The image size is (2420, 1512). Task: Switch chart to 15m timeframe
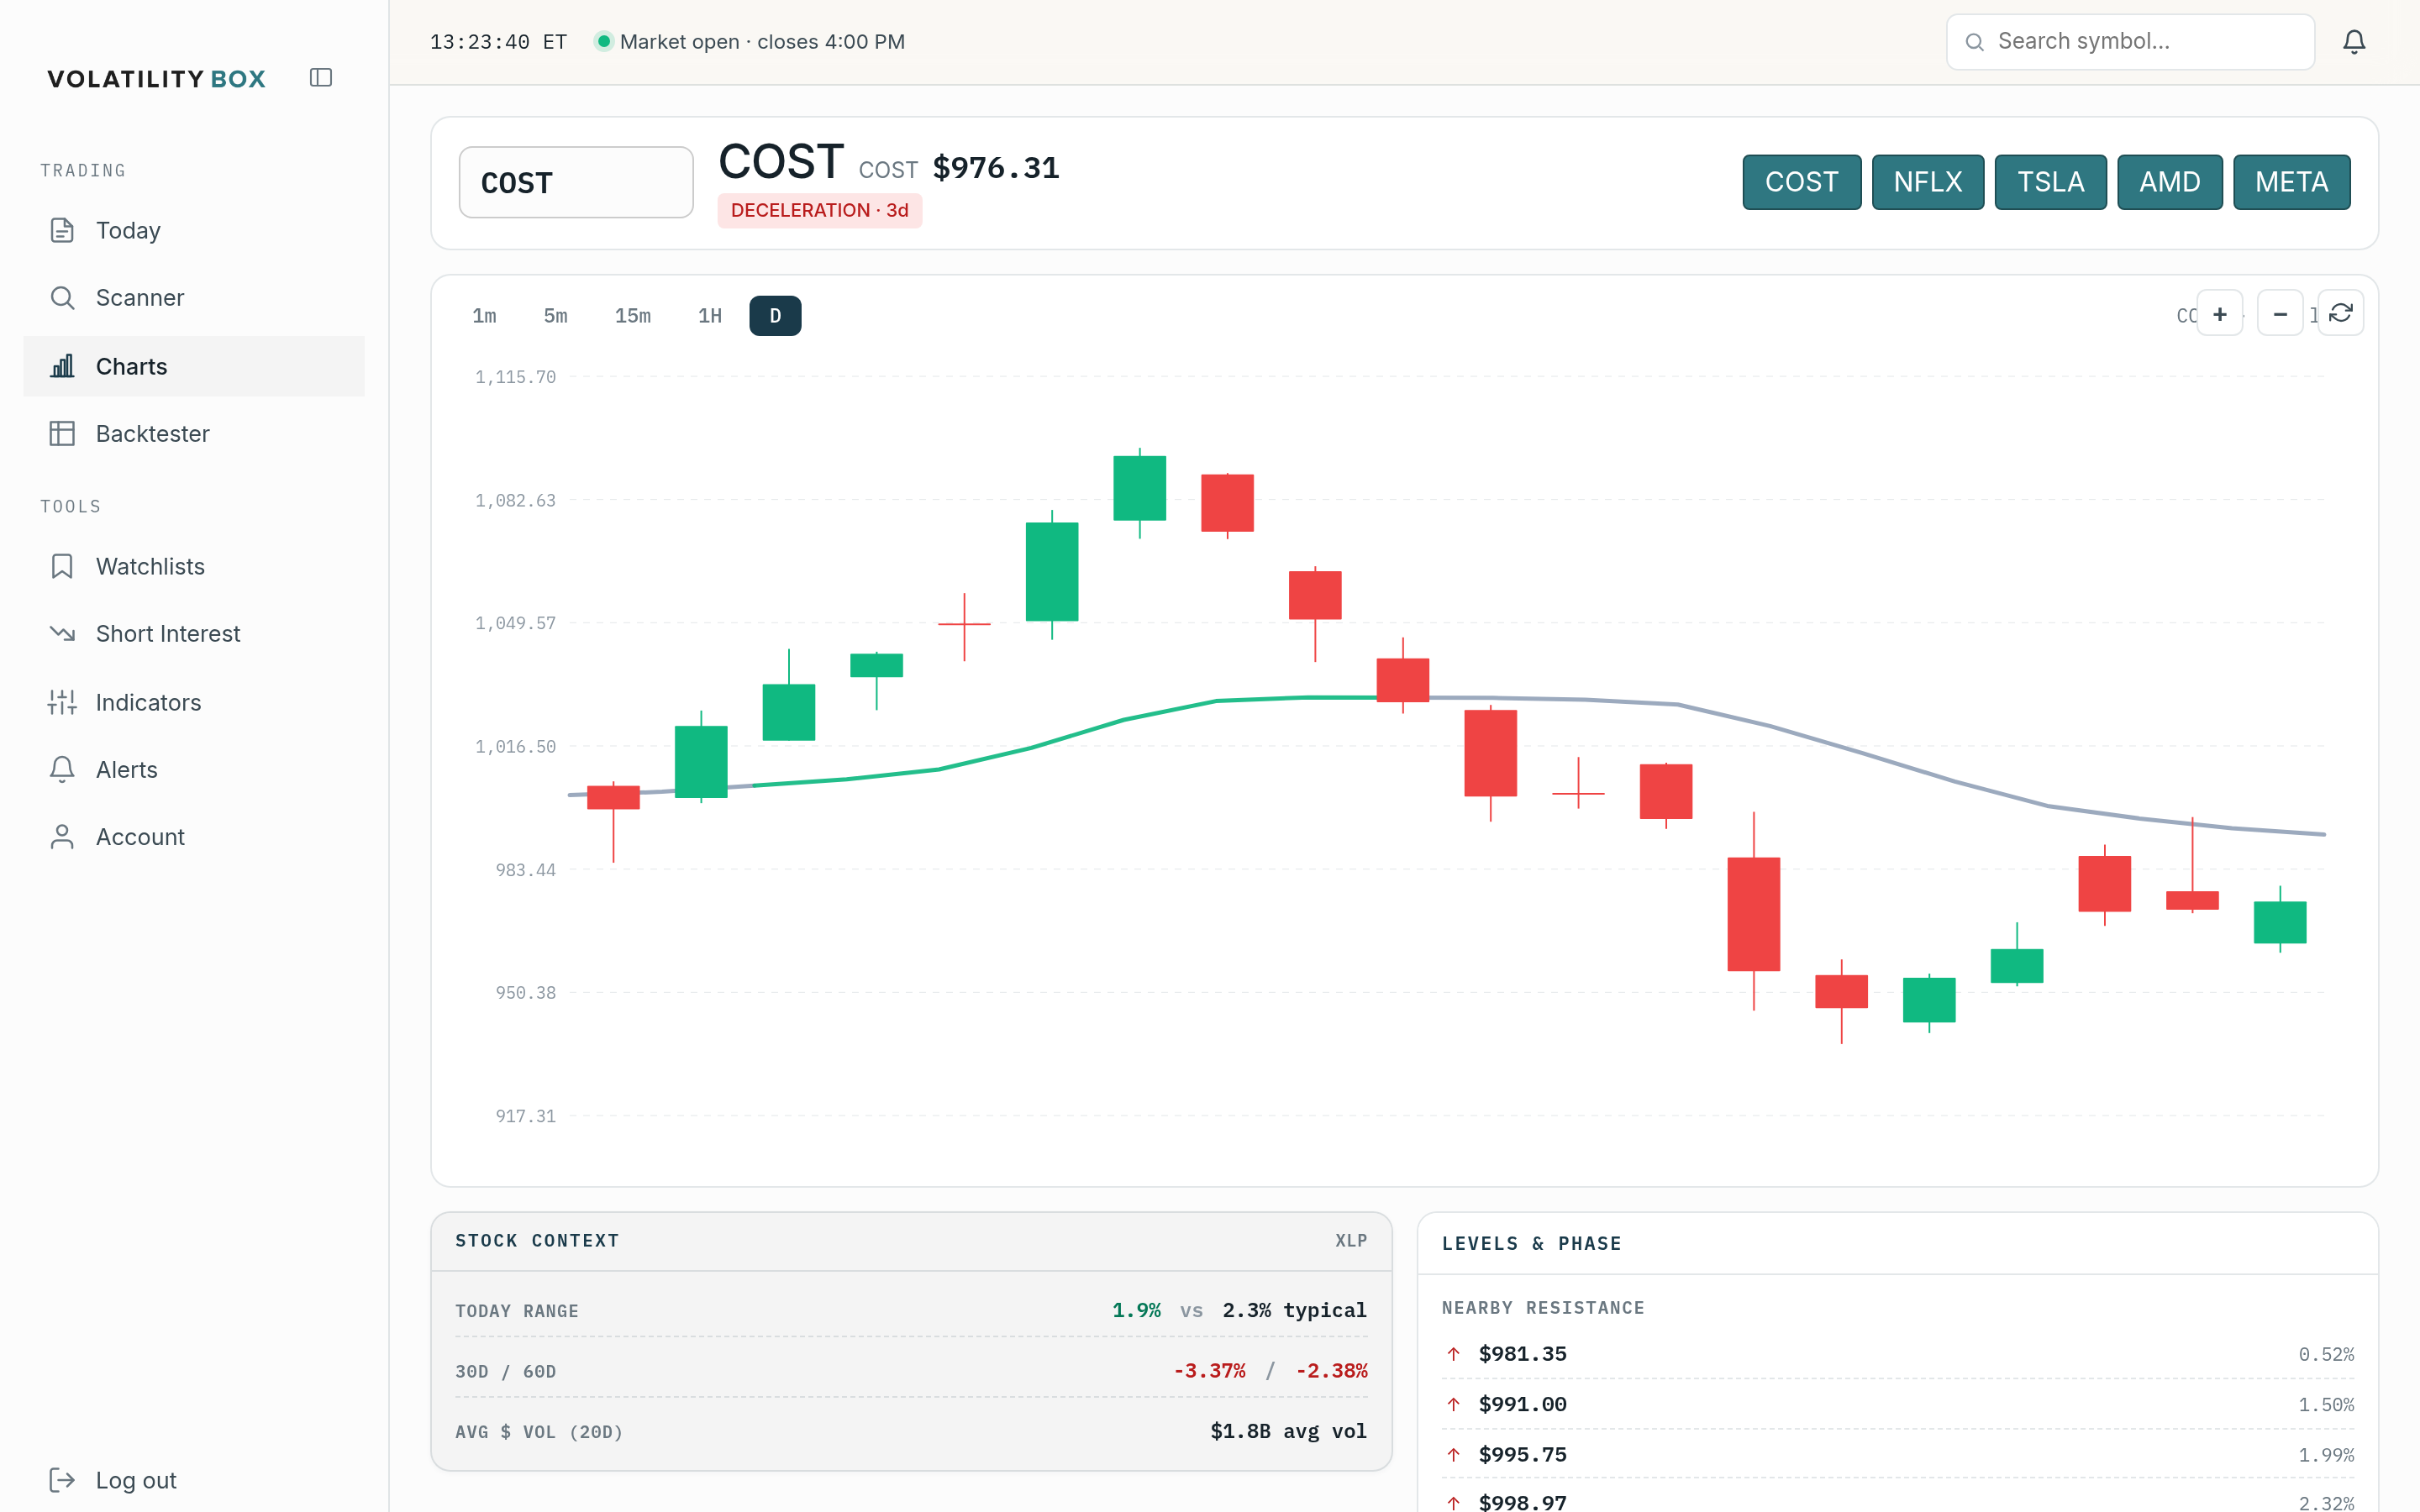pos(632,316)
